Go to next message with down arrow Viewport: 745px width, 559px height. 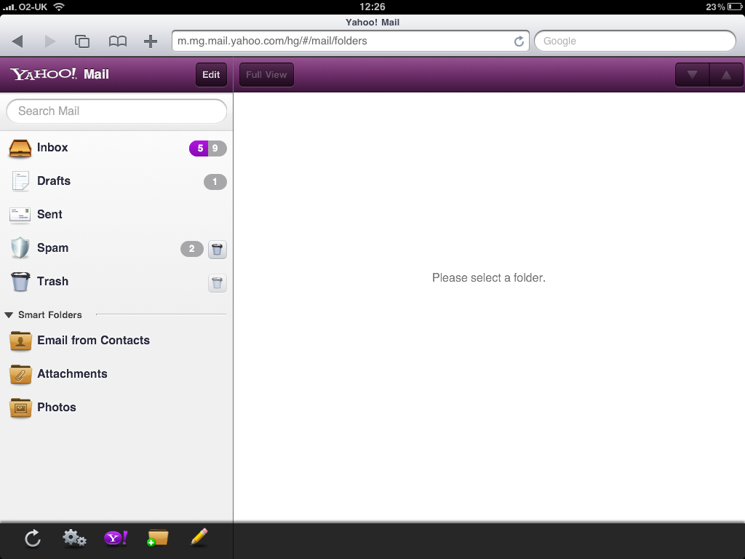[693, 75]
